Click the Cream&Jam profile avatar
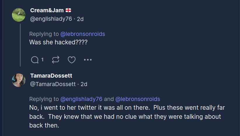The image size is (240, 136). (19, 15)
